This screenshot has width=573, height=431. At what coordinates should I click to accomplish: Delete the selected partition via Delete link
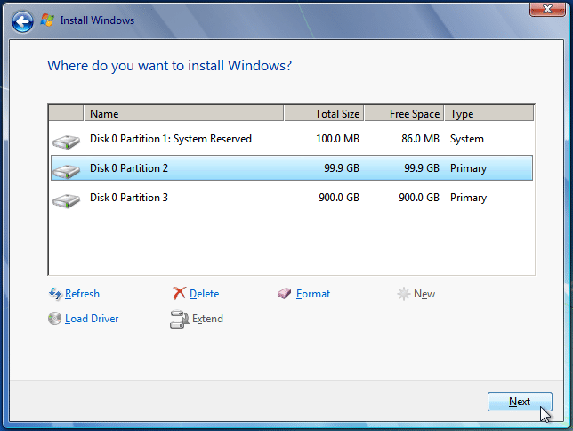point(205,294)
